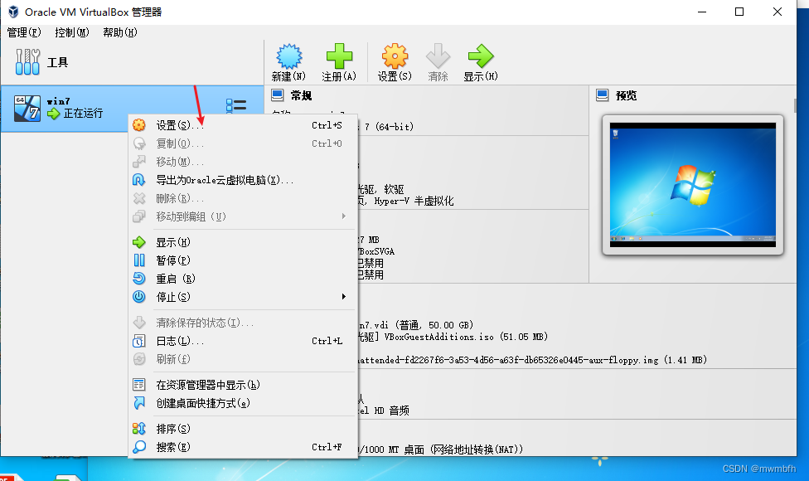Click the 预览 section heading
This screenshot has height=481, width=809.
pos(626,95)
